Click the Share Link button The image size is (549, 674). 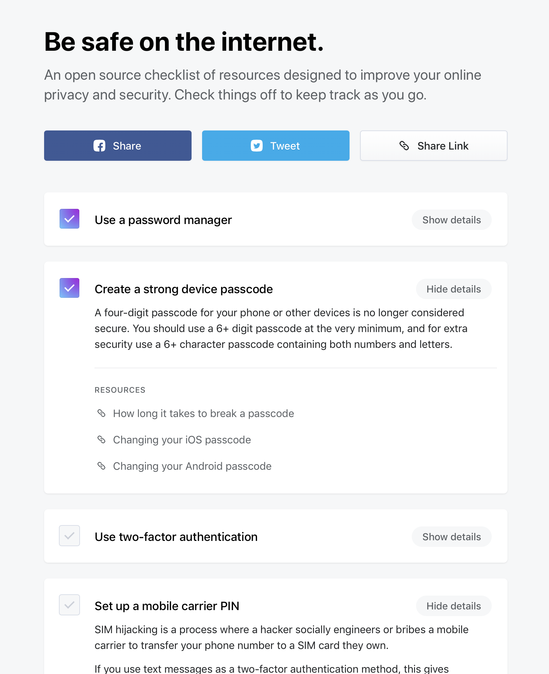(433, 146)
